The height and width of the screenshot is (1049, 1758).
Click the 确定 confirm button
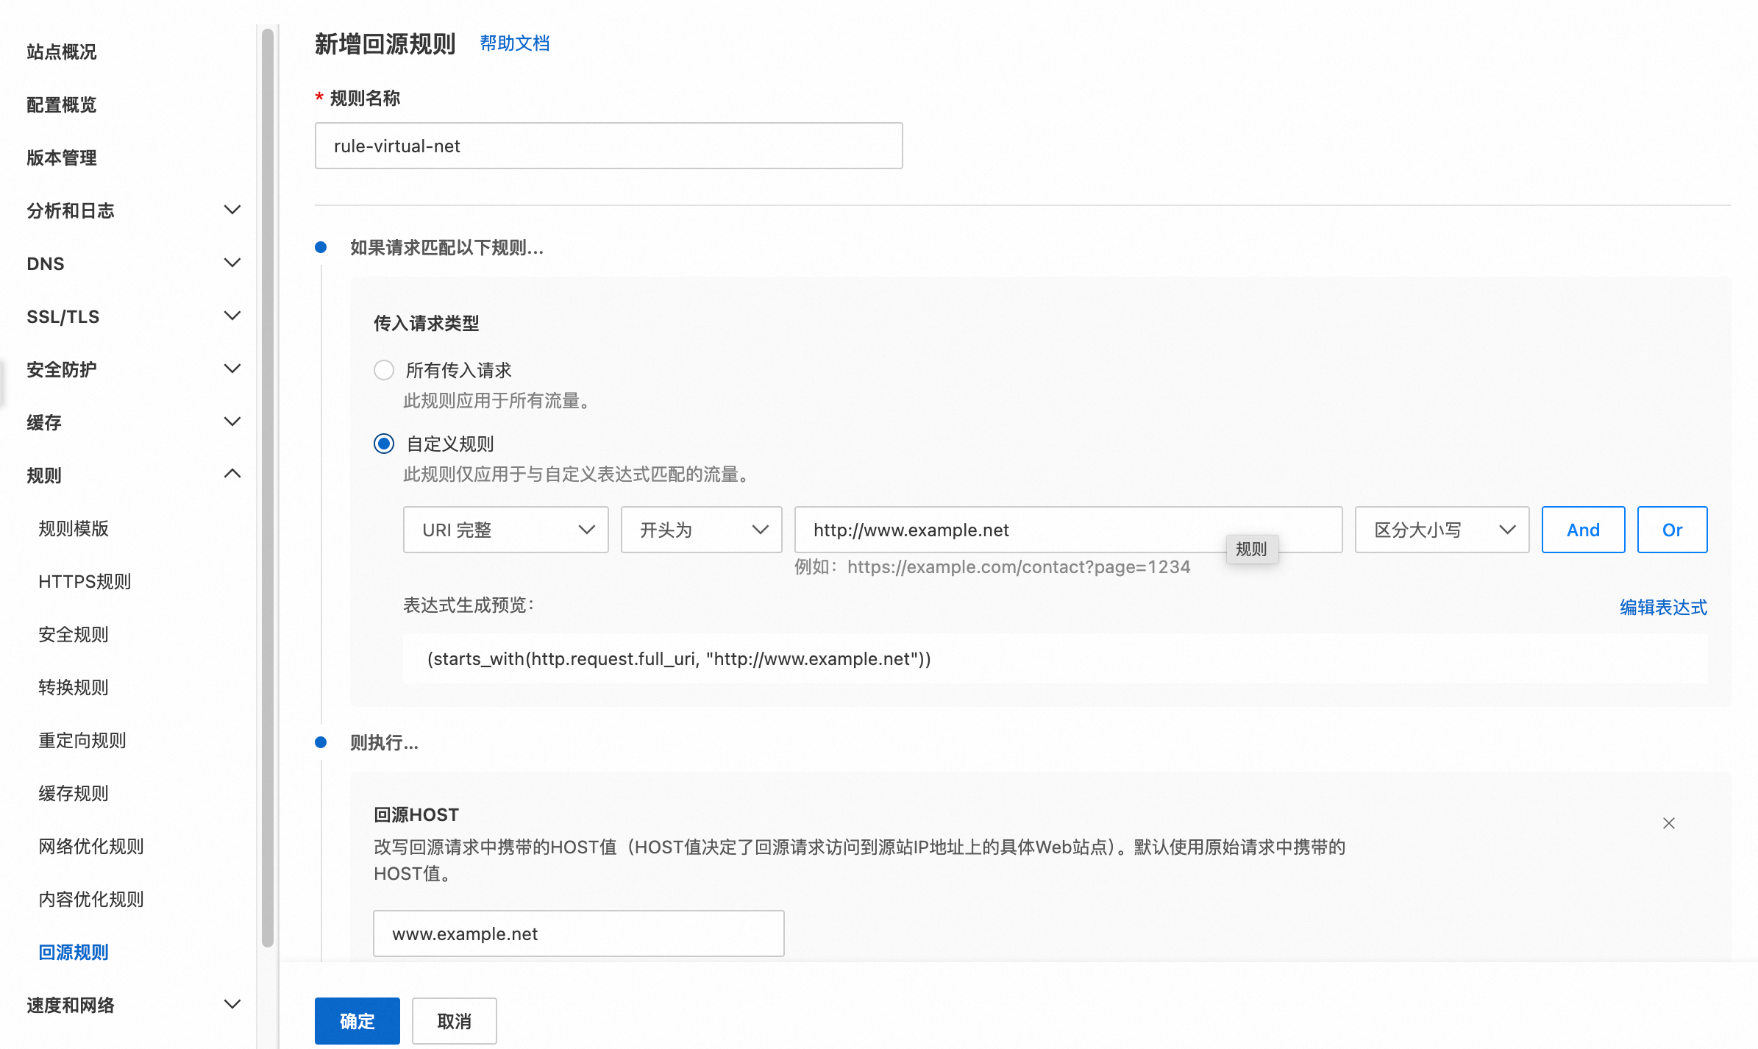coord(357,1021)
